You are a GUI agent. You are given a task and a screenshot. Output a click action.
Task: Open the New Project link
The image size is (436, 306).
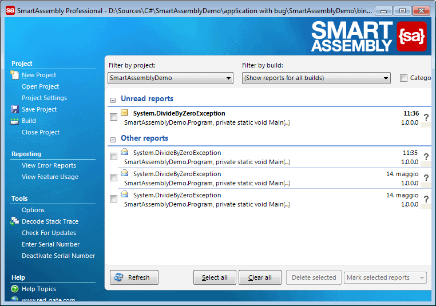click(39, 75)
